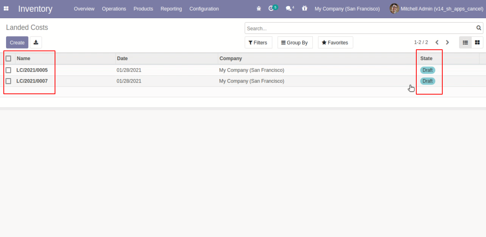
Task: Open the Reporting menu
Action: tap(171, 9)
